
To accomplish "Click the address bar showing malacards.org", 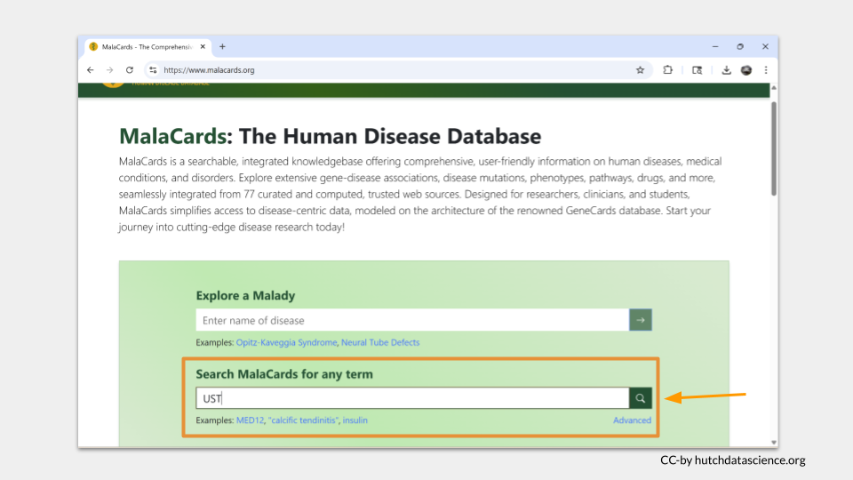I will point(397,70).
